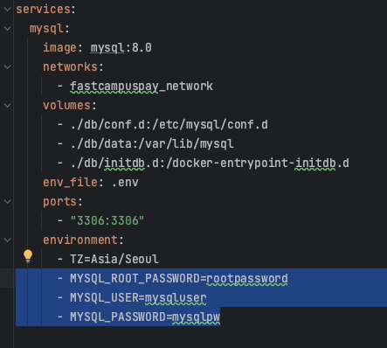
Task: Click the rootpassword value text
Action: pyautogui.click(x=247, y=279)
